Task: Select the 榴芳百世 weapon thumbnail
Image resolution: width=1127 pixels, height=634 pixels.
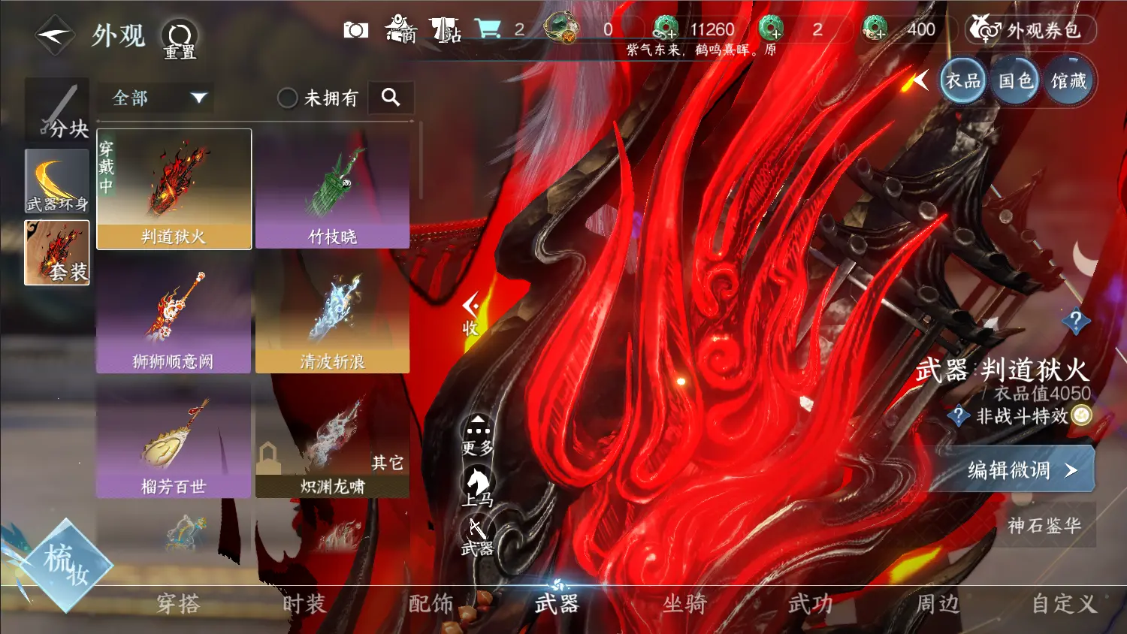Action: 174,439
